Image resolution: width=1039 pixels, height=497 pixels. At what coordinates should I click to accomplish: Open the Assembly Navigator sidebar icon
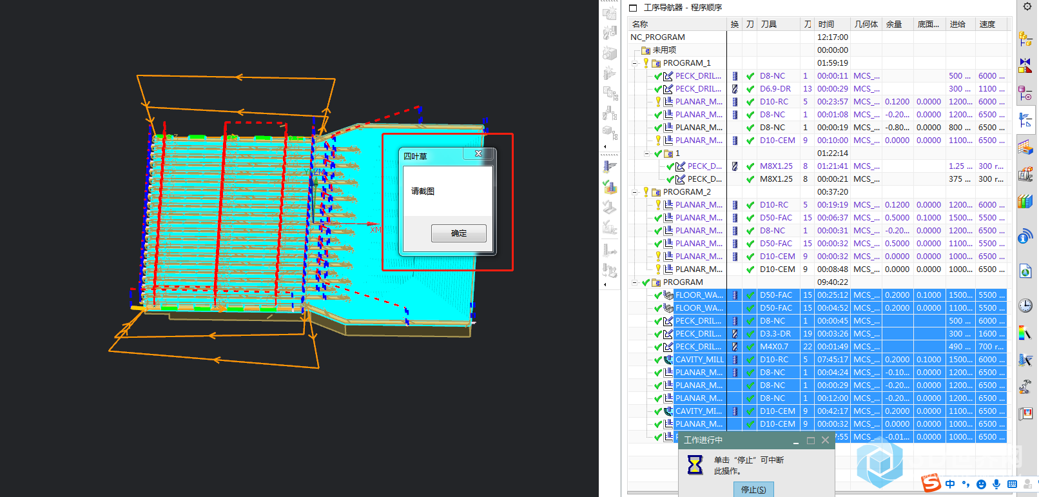(x=1025, y=39)
